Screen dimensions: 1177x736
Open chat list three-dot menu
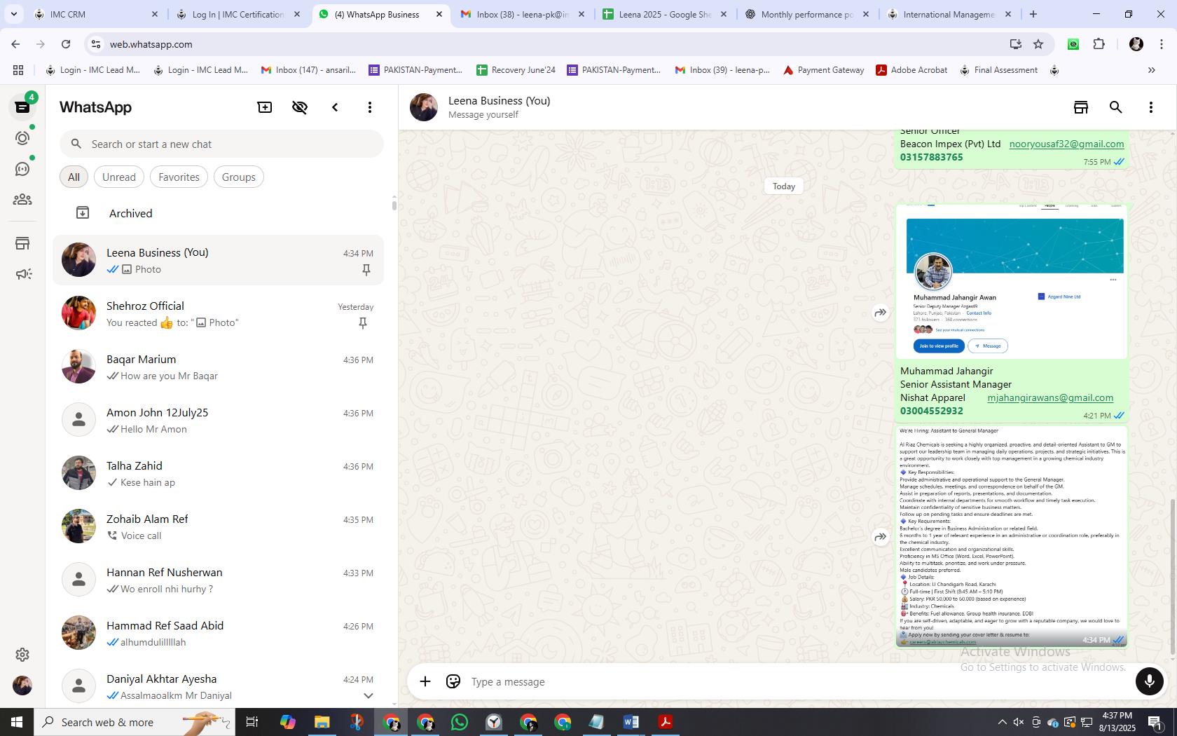(x=370, y=107)
